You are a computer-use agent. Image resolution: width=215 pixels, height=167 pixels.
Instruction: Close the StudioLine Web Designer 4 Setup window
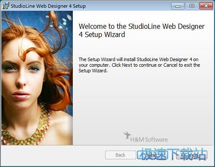pyautogui.click(x=206, y=6)
